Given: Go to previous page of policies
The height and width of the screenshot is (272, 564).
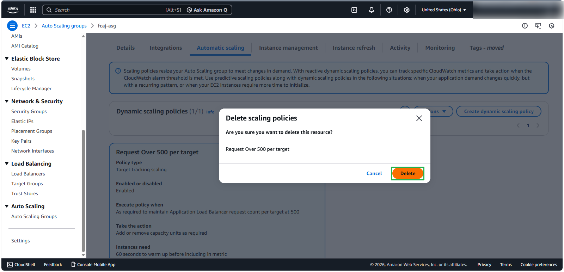Looking at the screenshot, I should coord(518,125).
